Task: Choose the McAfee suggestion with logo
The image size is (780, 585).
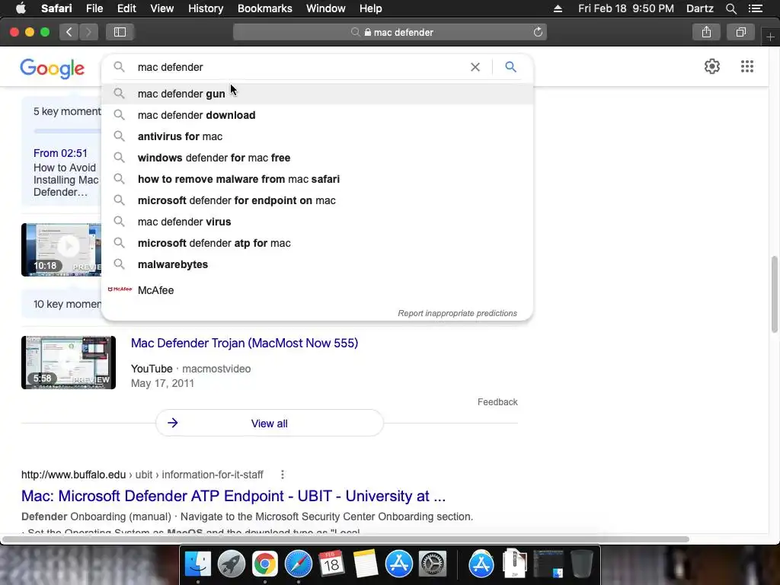Action: pyautogui.click(x=317, y=290)
